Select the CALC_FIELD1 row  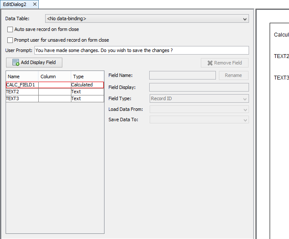click(x=22, y=85)
